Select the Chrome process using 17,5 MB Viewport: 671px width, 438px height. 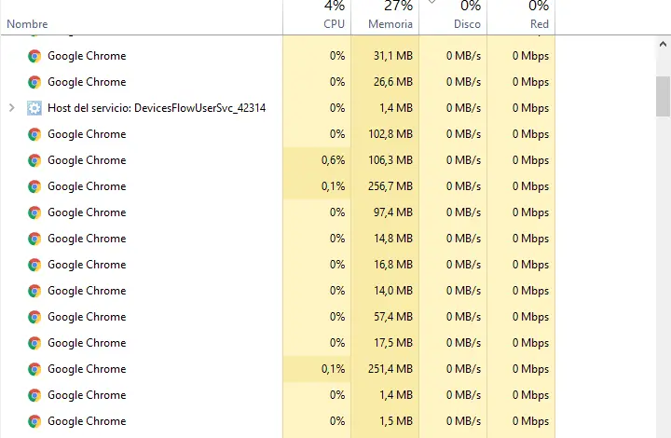(87, 343)
